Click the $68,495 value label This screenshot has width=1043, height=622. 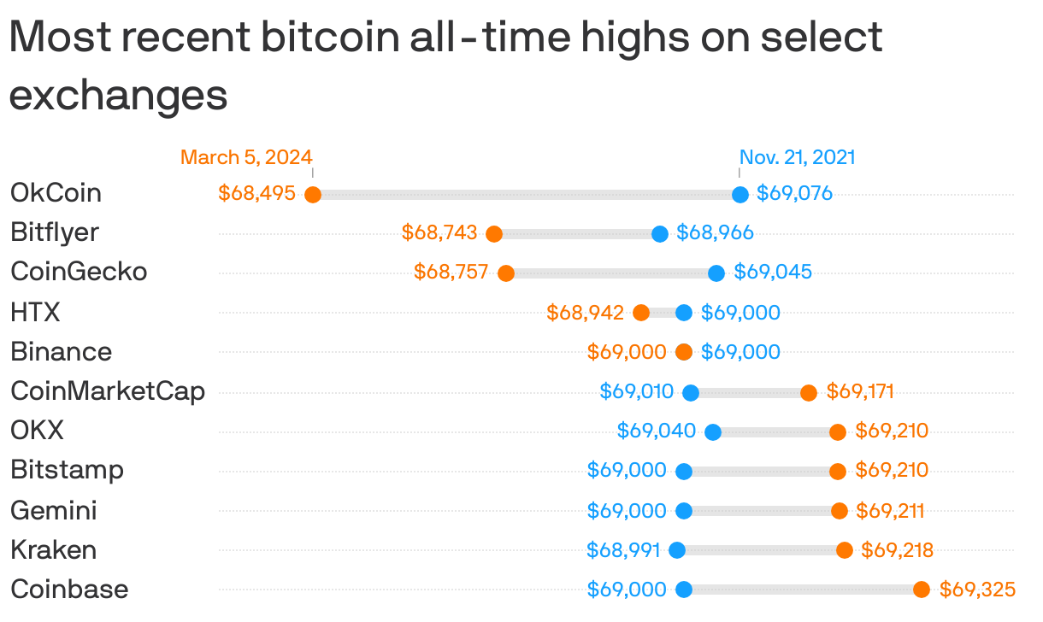(256, 193)
